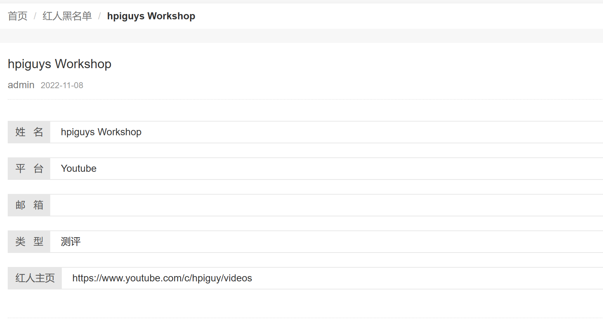Click the youtube.com/c/hpiguy/videos URL
Image resolution: width=603 pixels, height=333 pixels.
click(x=162, y=278)
